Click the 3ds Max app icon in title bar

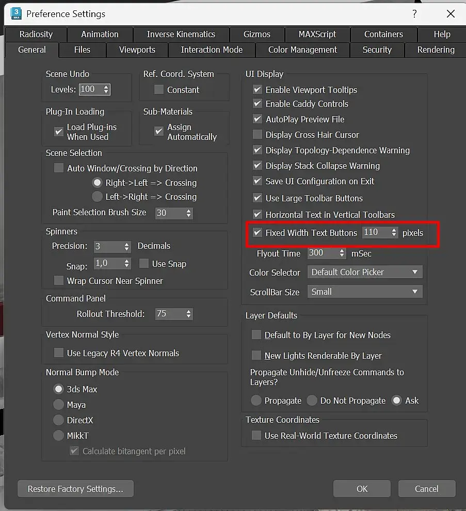coord(15,13)
